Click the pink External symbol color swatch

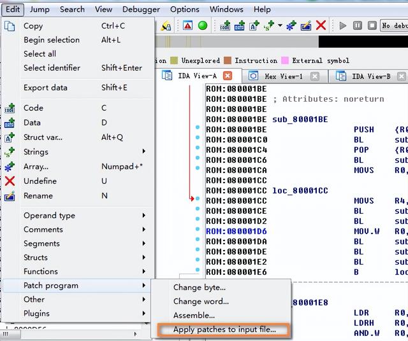click(285, 60)
